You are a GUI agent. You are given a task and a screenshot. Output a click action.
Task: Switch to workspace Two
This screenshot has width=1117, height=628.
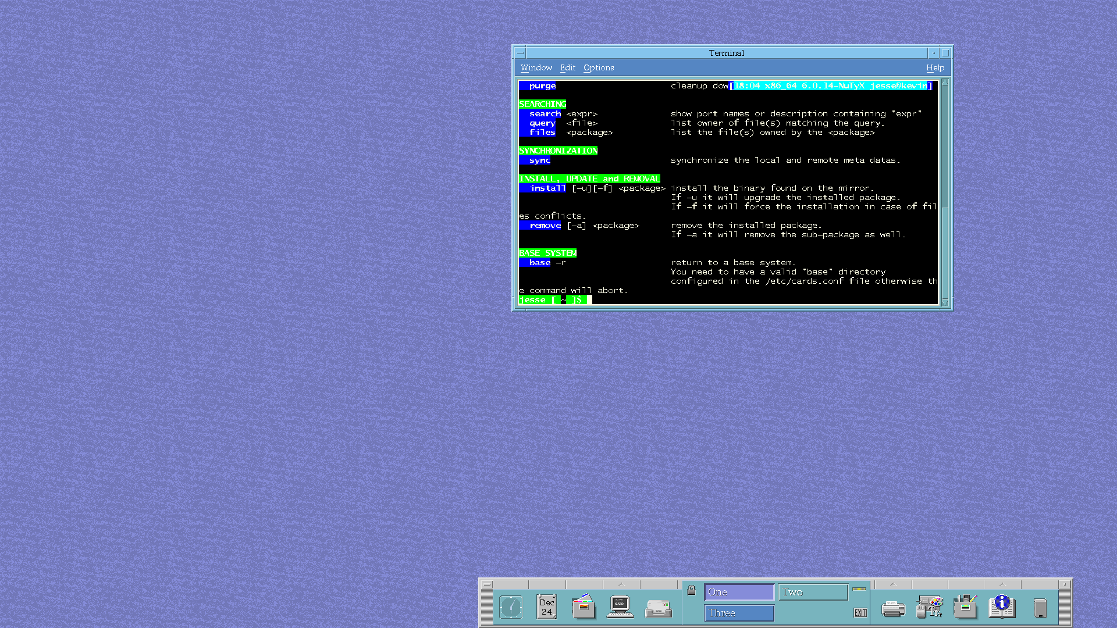813,592
